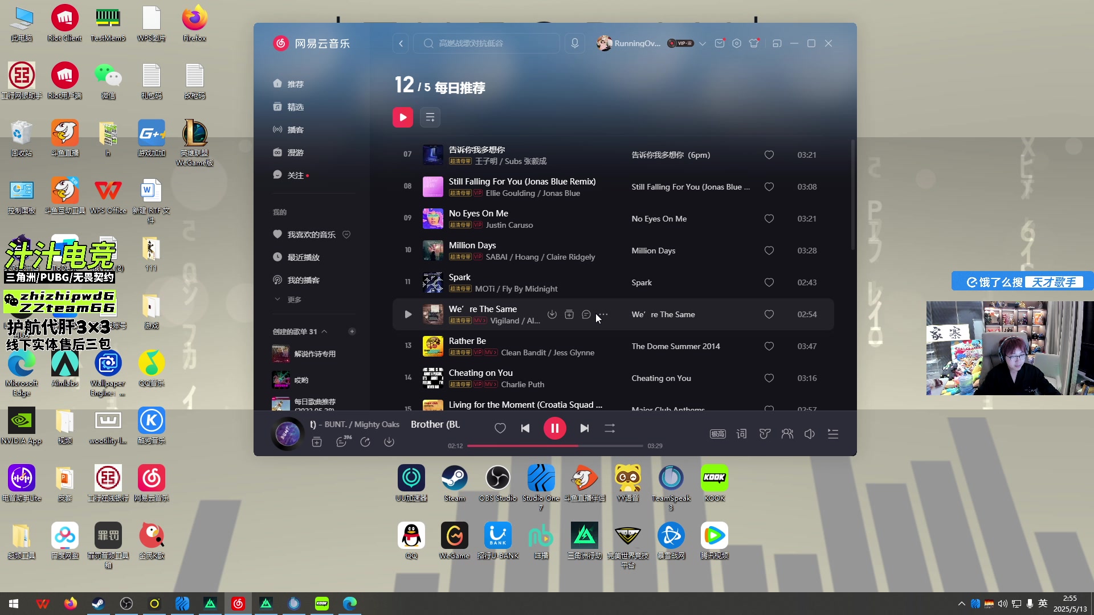Open 我喜欢的音乐 playlist
The width and height of the screenshot is (1094, 615).
311,235
